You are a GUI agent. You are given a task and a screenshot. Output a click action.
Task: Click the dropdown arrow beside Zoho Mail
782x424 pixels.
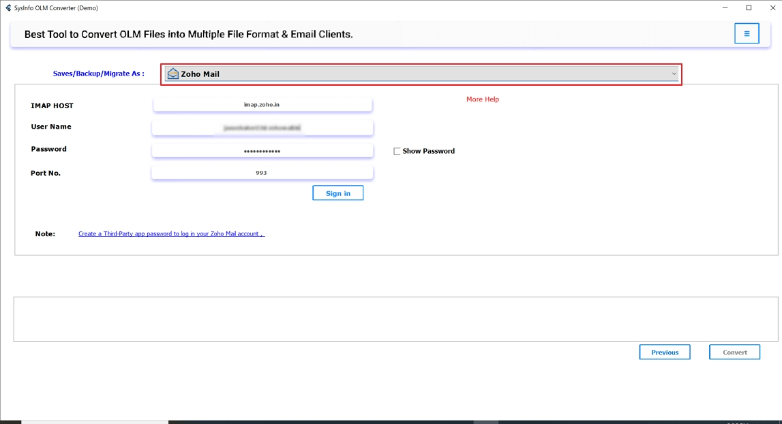tap(674, 74)
